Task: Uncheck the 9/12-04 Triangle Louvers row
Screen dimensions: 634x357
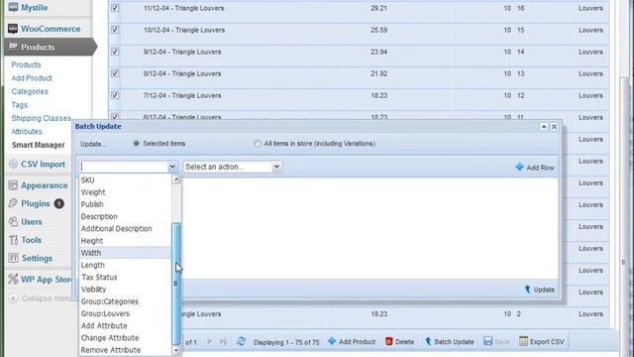Action: pos(115,52)
